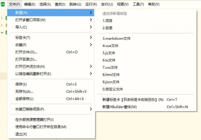Choose 打开文件(O)... menu item
Image resolution: width=201 pixels, height=140 pixels.
click(x=26, y=52)
